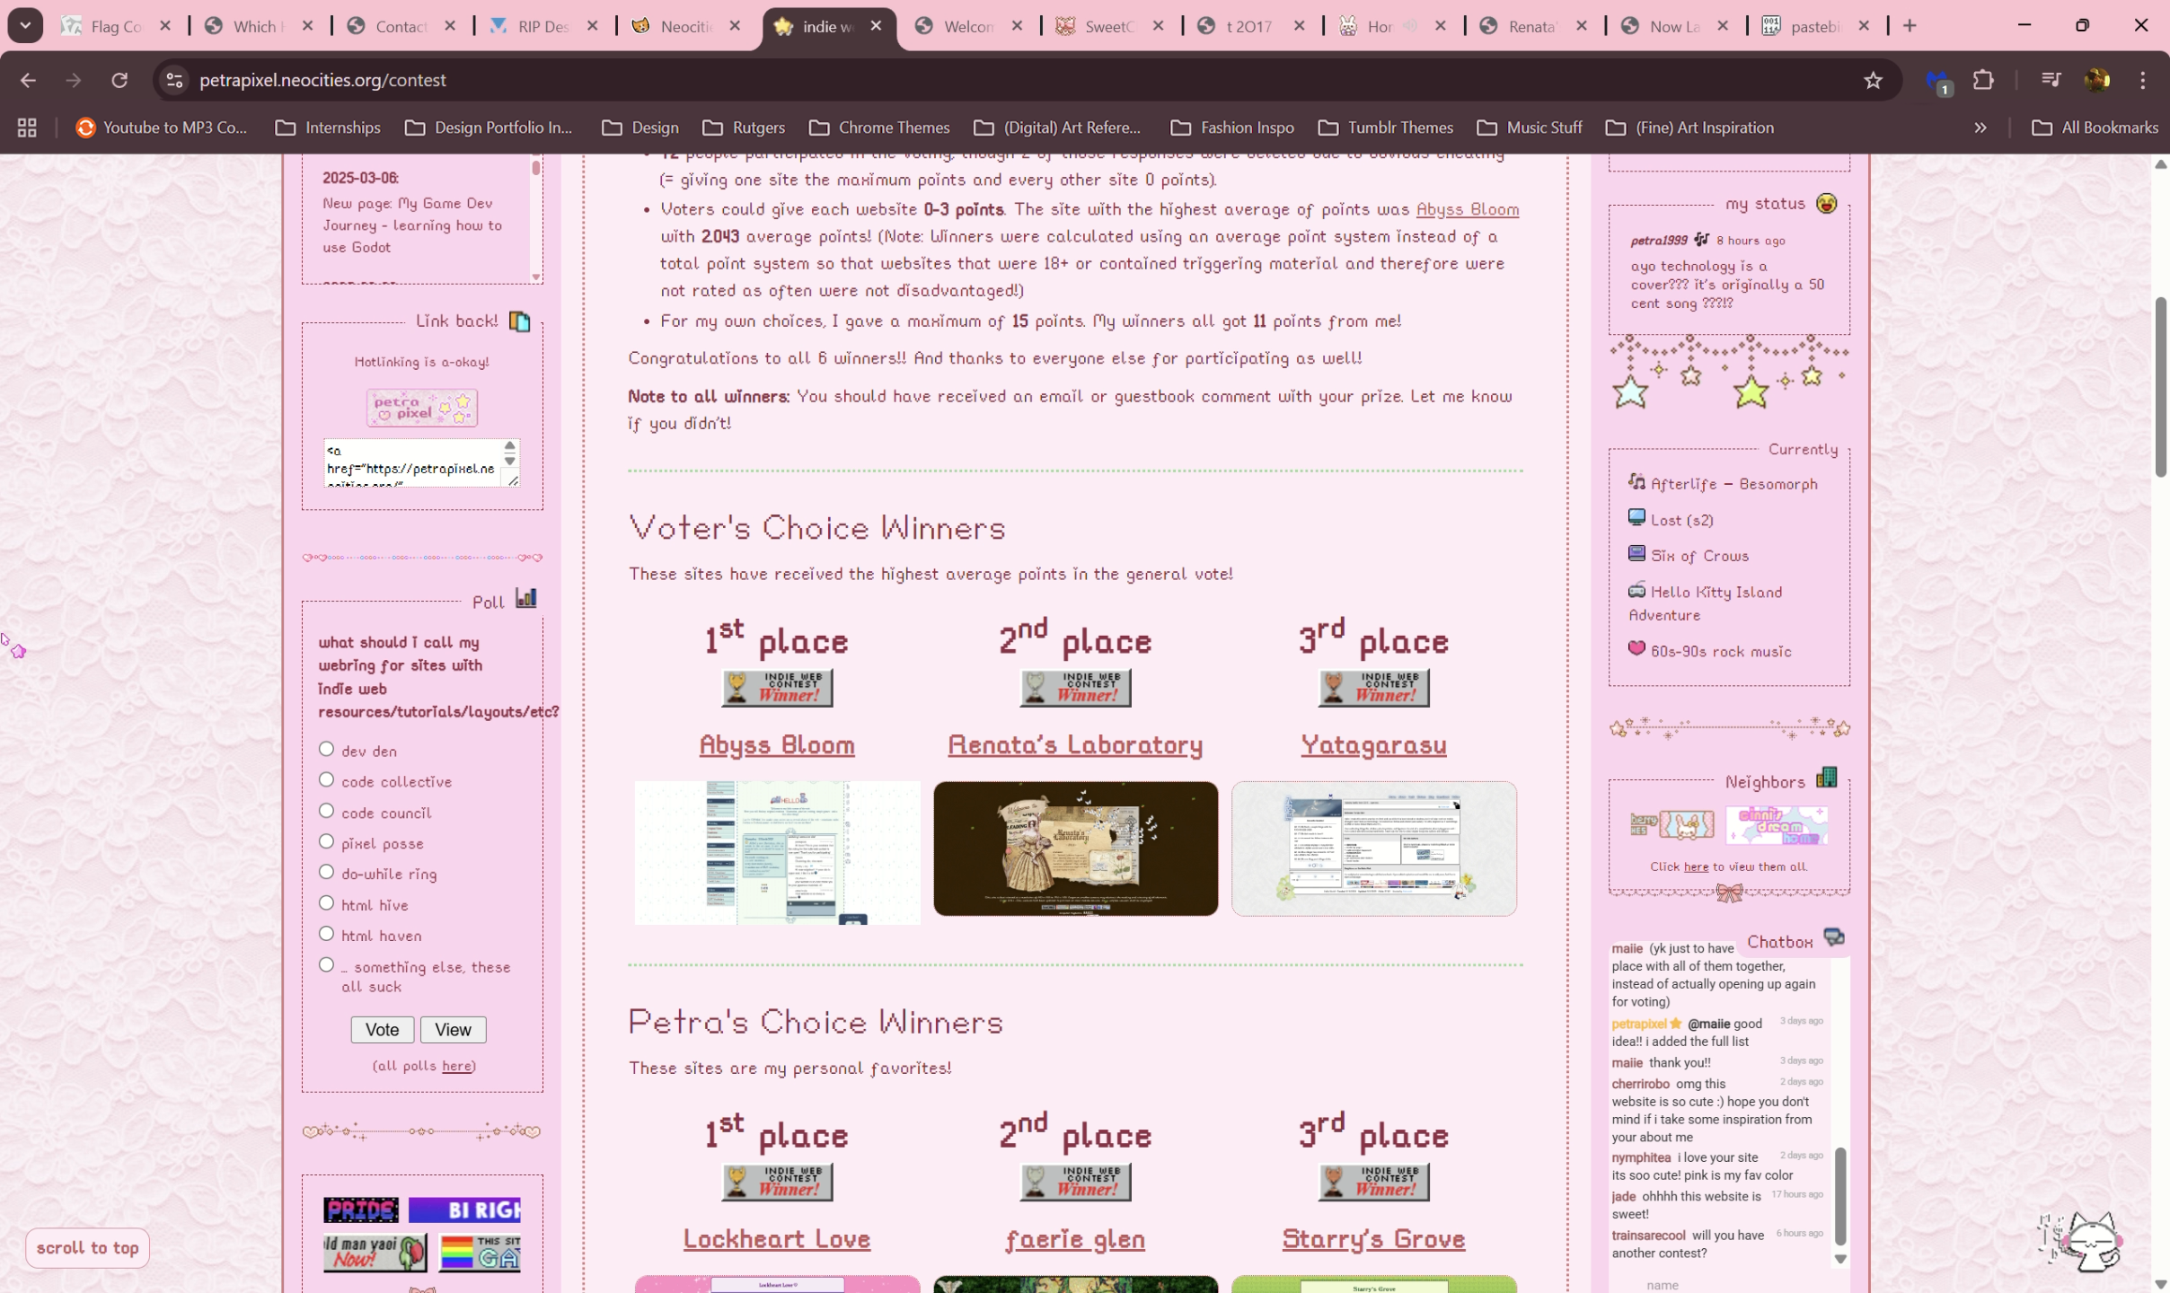Image resolution: width=2170 pixels, height=1293 pixels.
Task: Open the Internships bookmark folder
Action: [x=328, y=128]
